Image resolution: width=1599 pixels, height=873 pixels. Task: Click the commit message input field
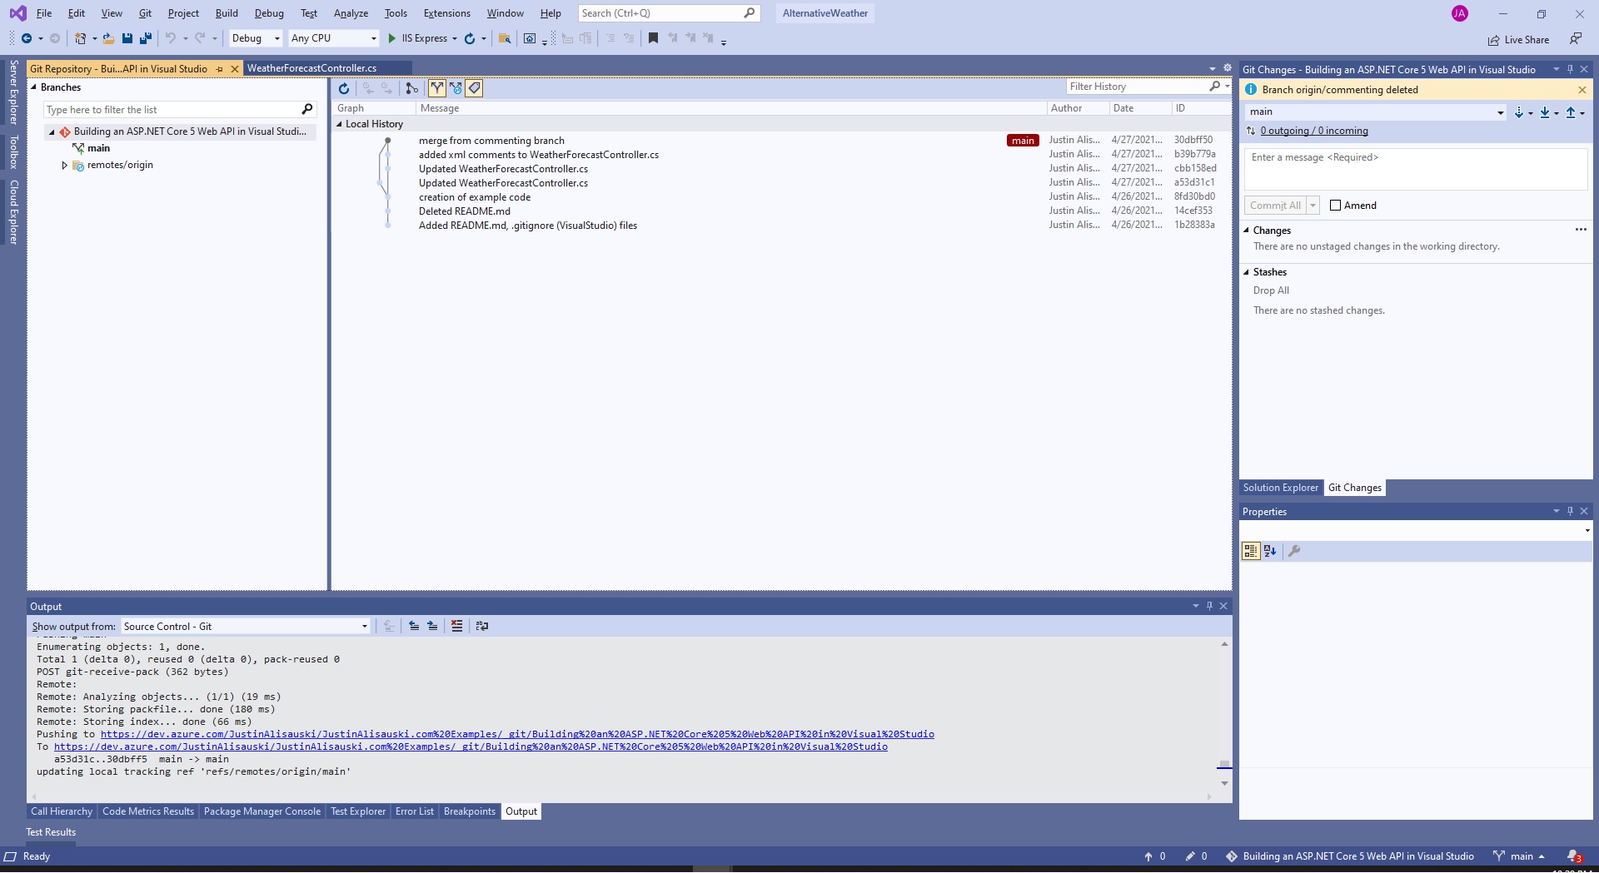[x=1415, y=169]
